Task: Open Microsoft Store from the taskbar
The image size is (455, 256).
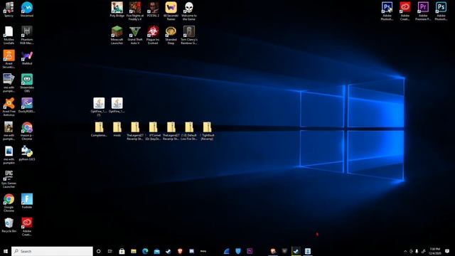Action: point(122,251)
